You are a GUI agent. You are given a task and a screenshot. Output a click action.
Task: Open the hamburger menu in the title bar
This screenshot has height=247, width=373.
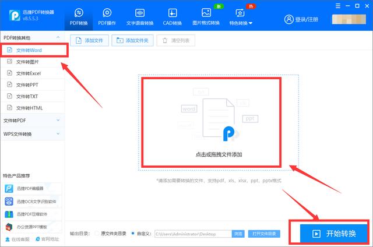338,6
